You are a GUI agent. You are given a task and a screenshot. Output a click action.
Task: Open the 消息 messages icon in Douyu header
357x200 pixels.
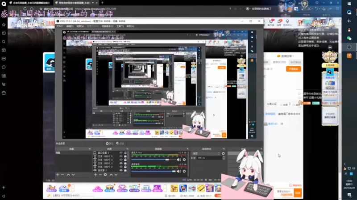[279, 23]
